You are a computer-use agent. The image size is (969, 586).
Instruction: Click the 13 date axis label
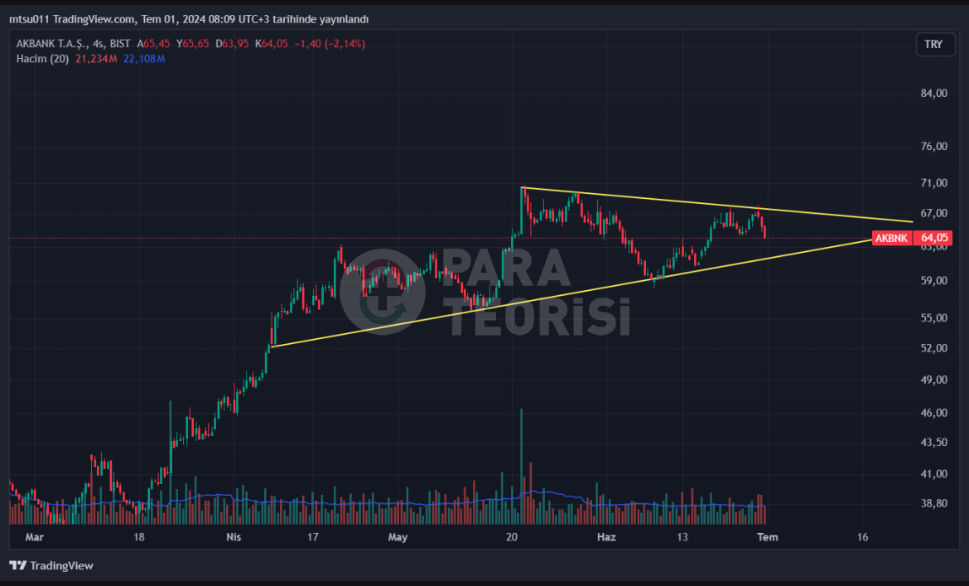[682, 537]
